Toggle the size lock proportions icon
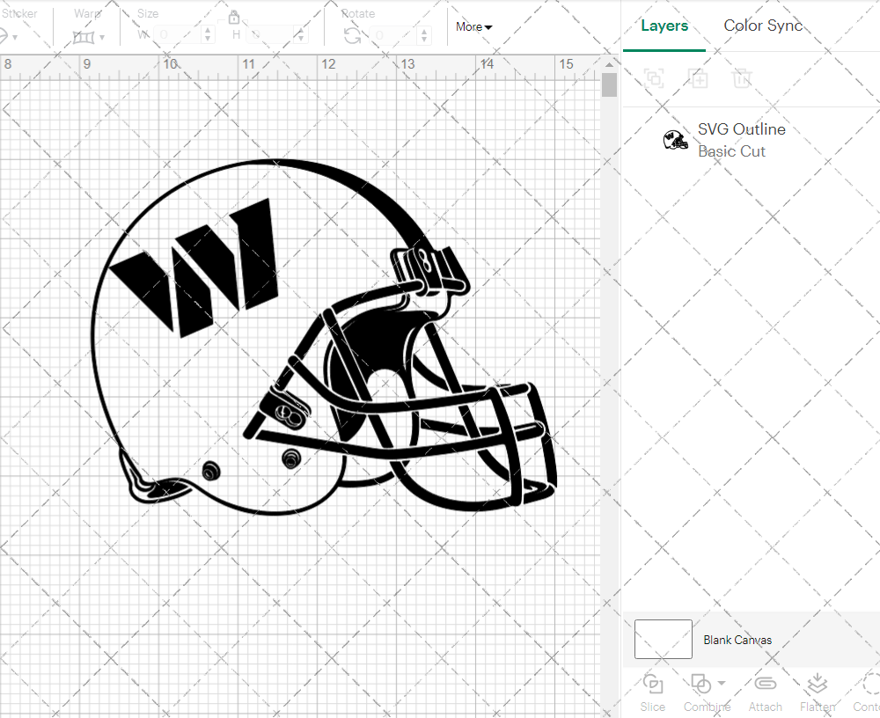Viewport: 880px width, 718px height. 234,17
